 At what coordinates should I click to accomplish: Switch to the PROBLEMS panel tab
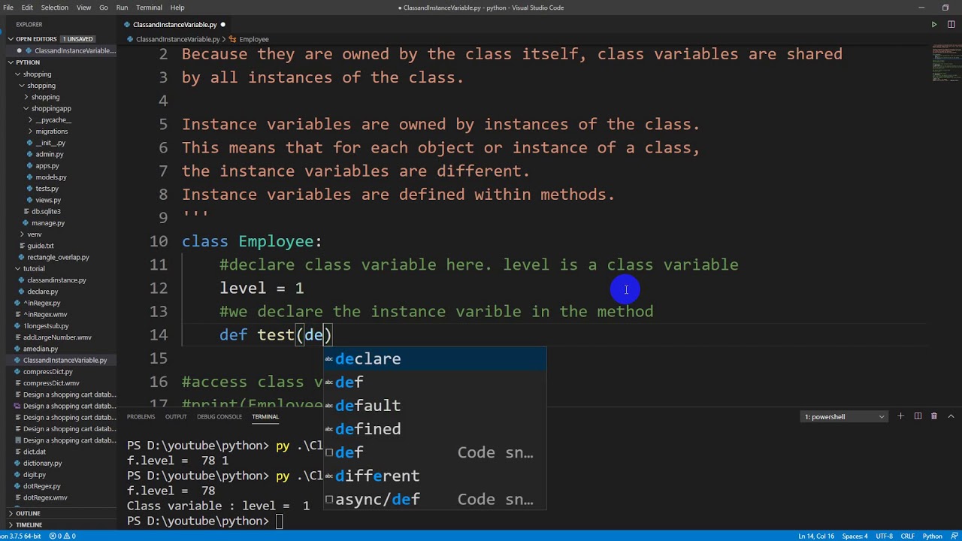(x=141, y=416)
